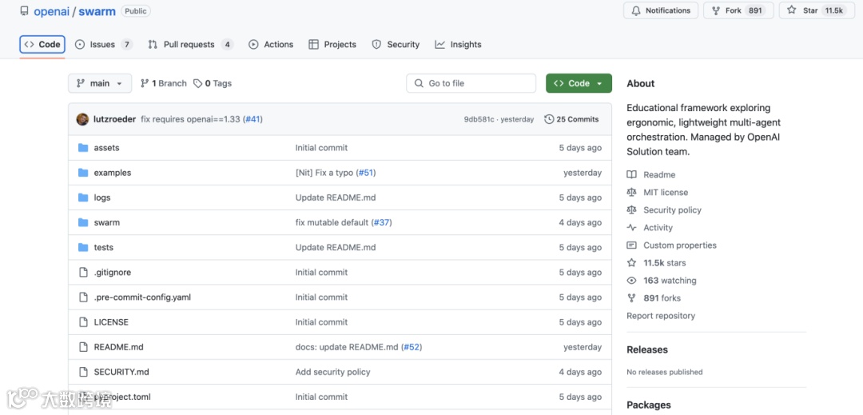Click the commit history clock icon

click(x=549, y=119)
